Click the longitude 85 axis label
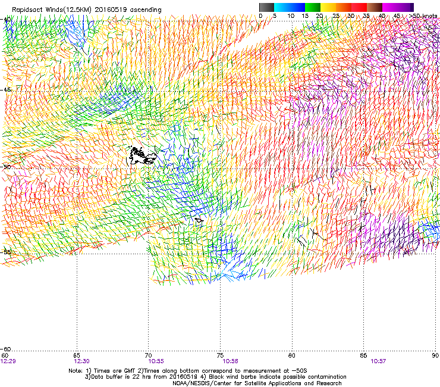 click(363, 355)
